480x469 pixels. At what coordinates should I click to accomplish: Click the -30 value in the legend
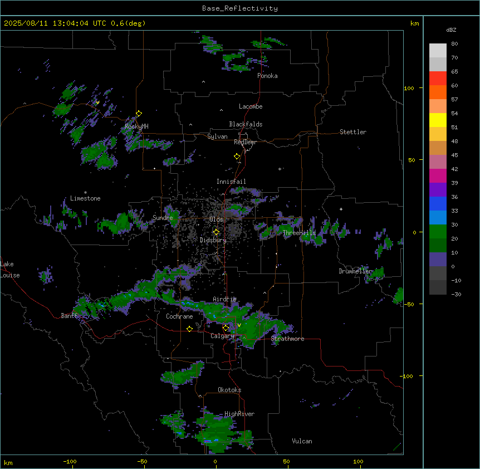456,294
